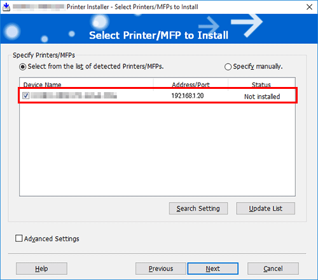Viewport: 318px width, 280px height.
Task: Go back with the Previous button
Action: (x=161, y=269)
